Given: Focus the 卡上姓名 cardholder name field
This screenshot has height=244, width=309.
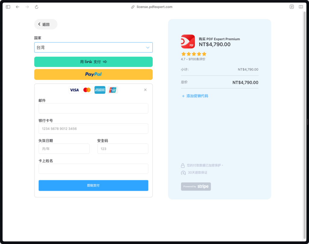Looking at the screenshot, I should (x=94, y=169).
